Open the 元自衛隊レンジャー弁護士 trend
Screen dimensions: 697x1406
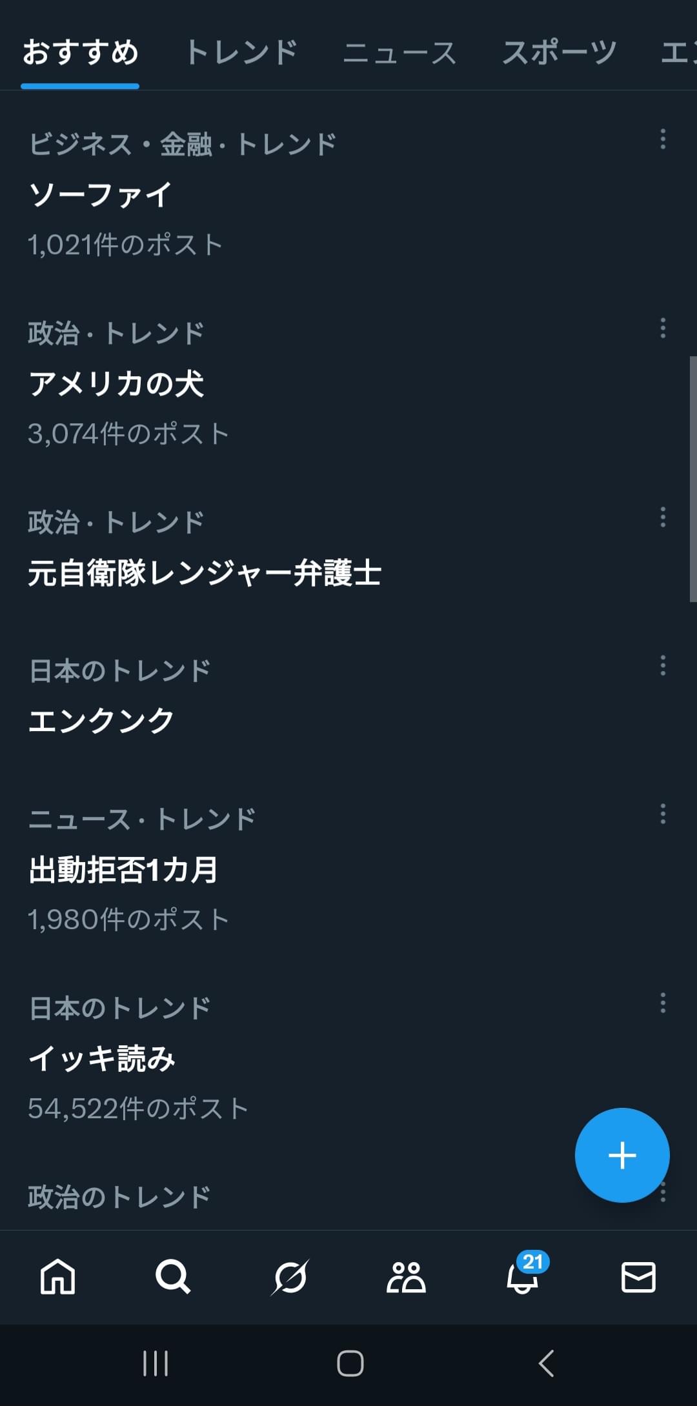click(x=205, y=573)
